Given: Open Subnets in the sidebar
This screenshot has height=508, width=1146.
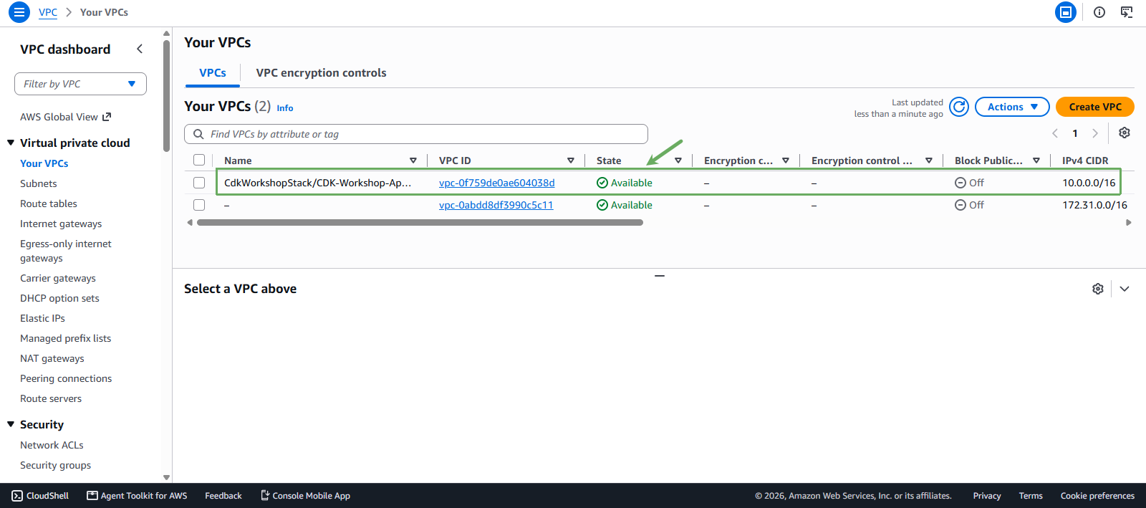Looking at the screenshot, I should click(39, 183).
